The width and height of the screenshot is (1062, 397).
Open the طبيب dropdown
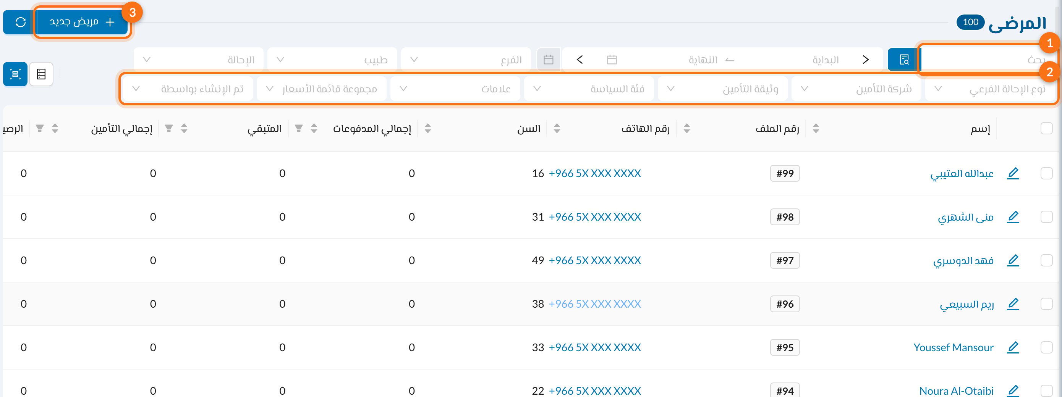[x=332, y=60]
